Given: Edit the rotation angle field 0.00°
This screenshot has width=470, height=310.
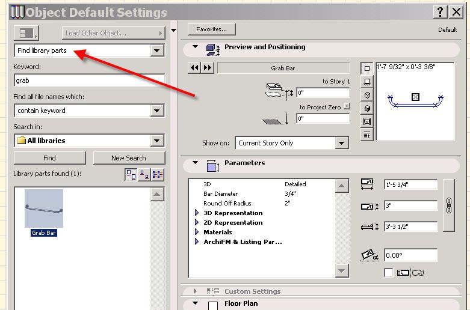Looking at the screenshot, I should 410,255.
